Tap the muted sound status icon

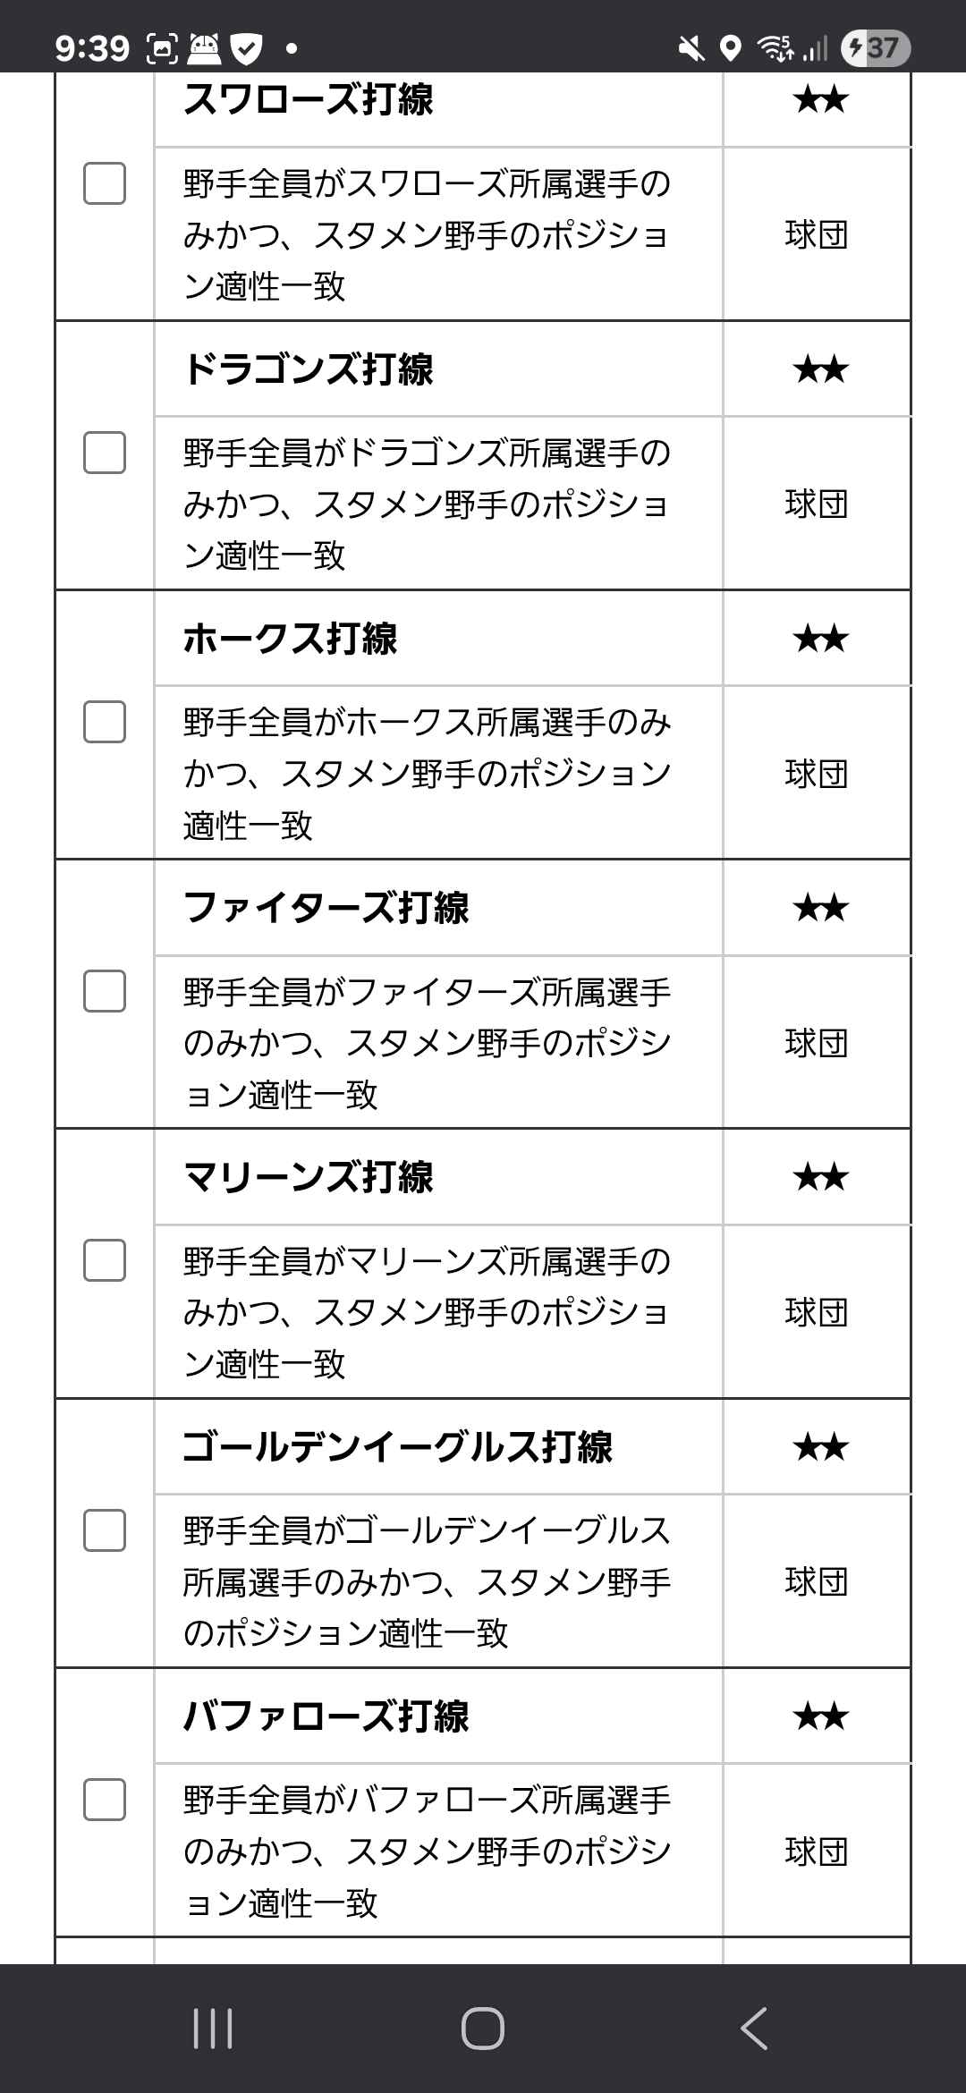point(691,48)
